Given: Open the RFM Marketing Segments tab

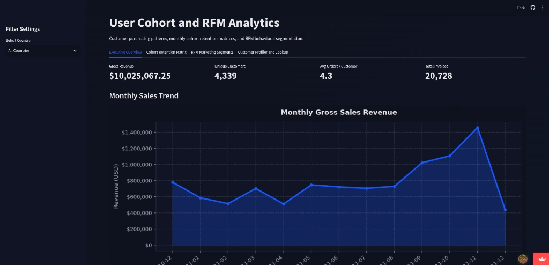Looking at the screenshot, I should [212, 52].
